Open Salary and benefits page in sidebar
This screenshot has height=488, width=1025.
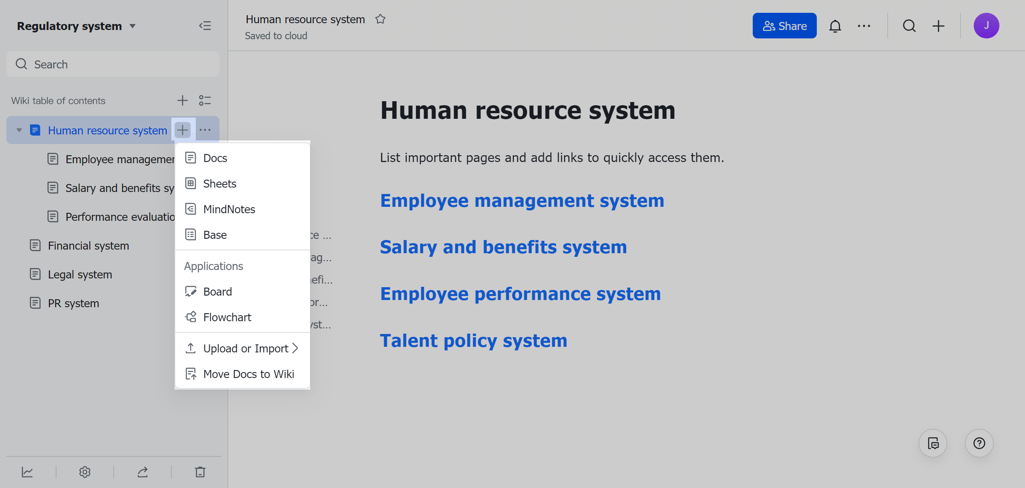[111, 188]
